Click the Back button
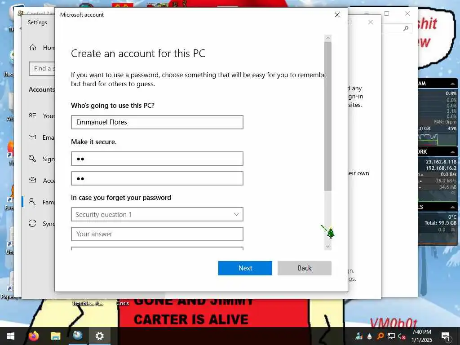Image resolution: width=460 pixels, height=345 pixels. tap(304, 268)
